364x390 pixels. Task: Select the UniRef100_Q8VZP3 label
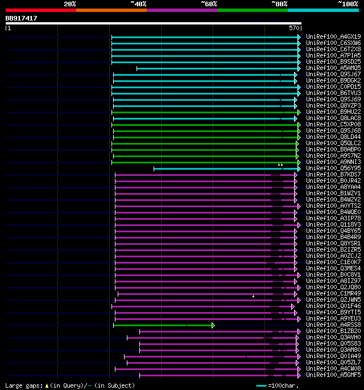pos(333,105)
